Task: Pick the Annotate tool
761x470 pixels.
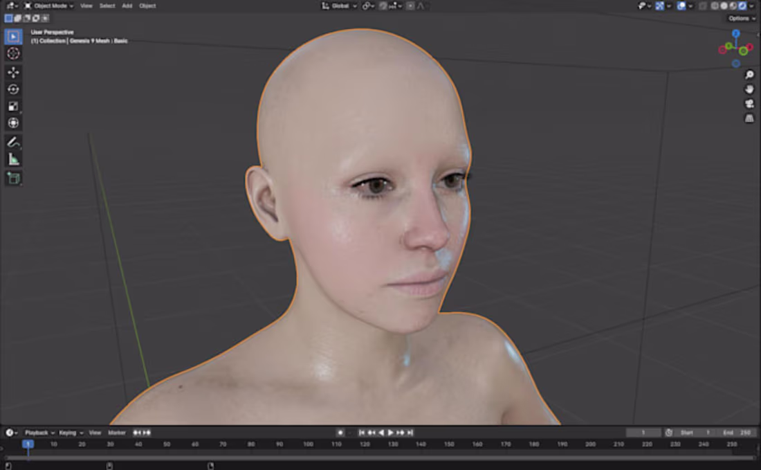Action: pos(13,141)
